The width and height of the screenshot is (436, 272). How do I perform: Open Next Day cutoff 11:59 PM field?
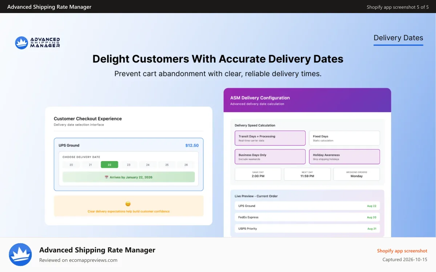pyautogui.click(x=307, y=174)
